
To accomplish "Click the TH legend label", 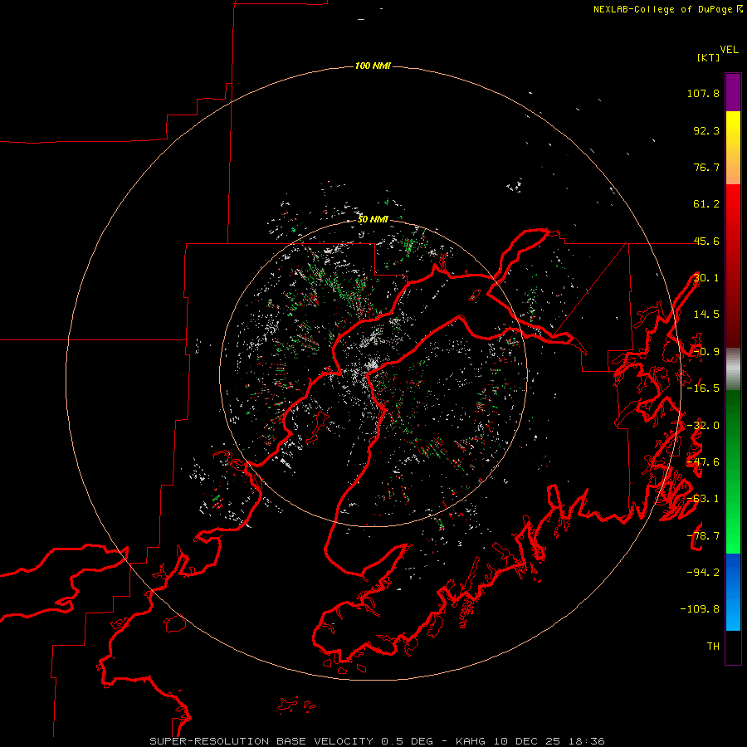I will pos(713,647).
